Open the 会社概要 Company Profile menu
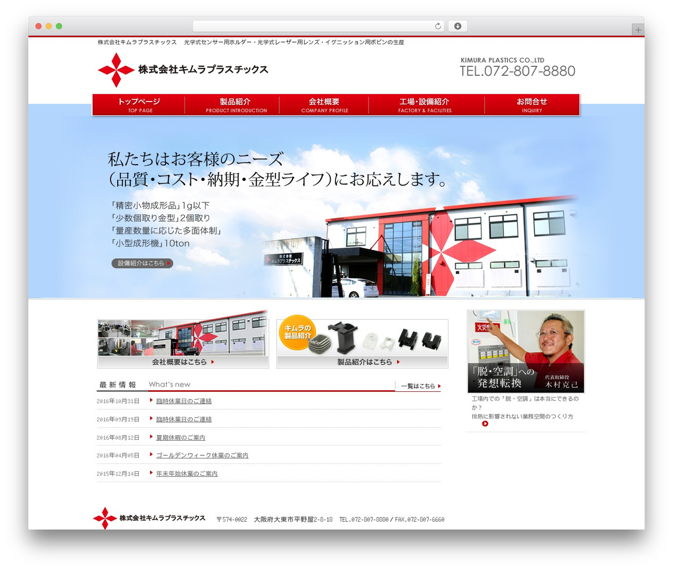Screen dimensions: 673x570 (324, 105)
